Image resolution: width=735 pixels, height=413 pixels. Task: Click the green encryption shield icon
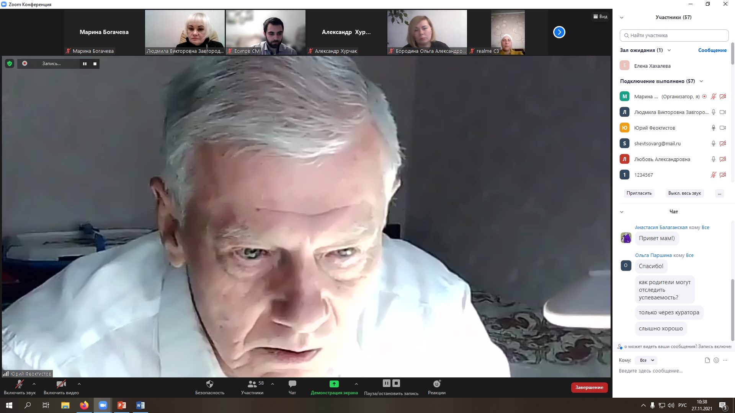point(10,63)
